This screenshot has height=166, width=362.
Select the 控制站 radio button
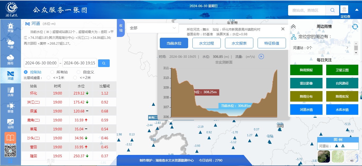click(26, 72)
